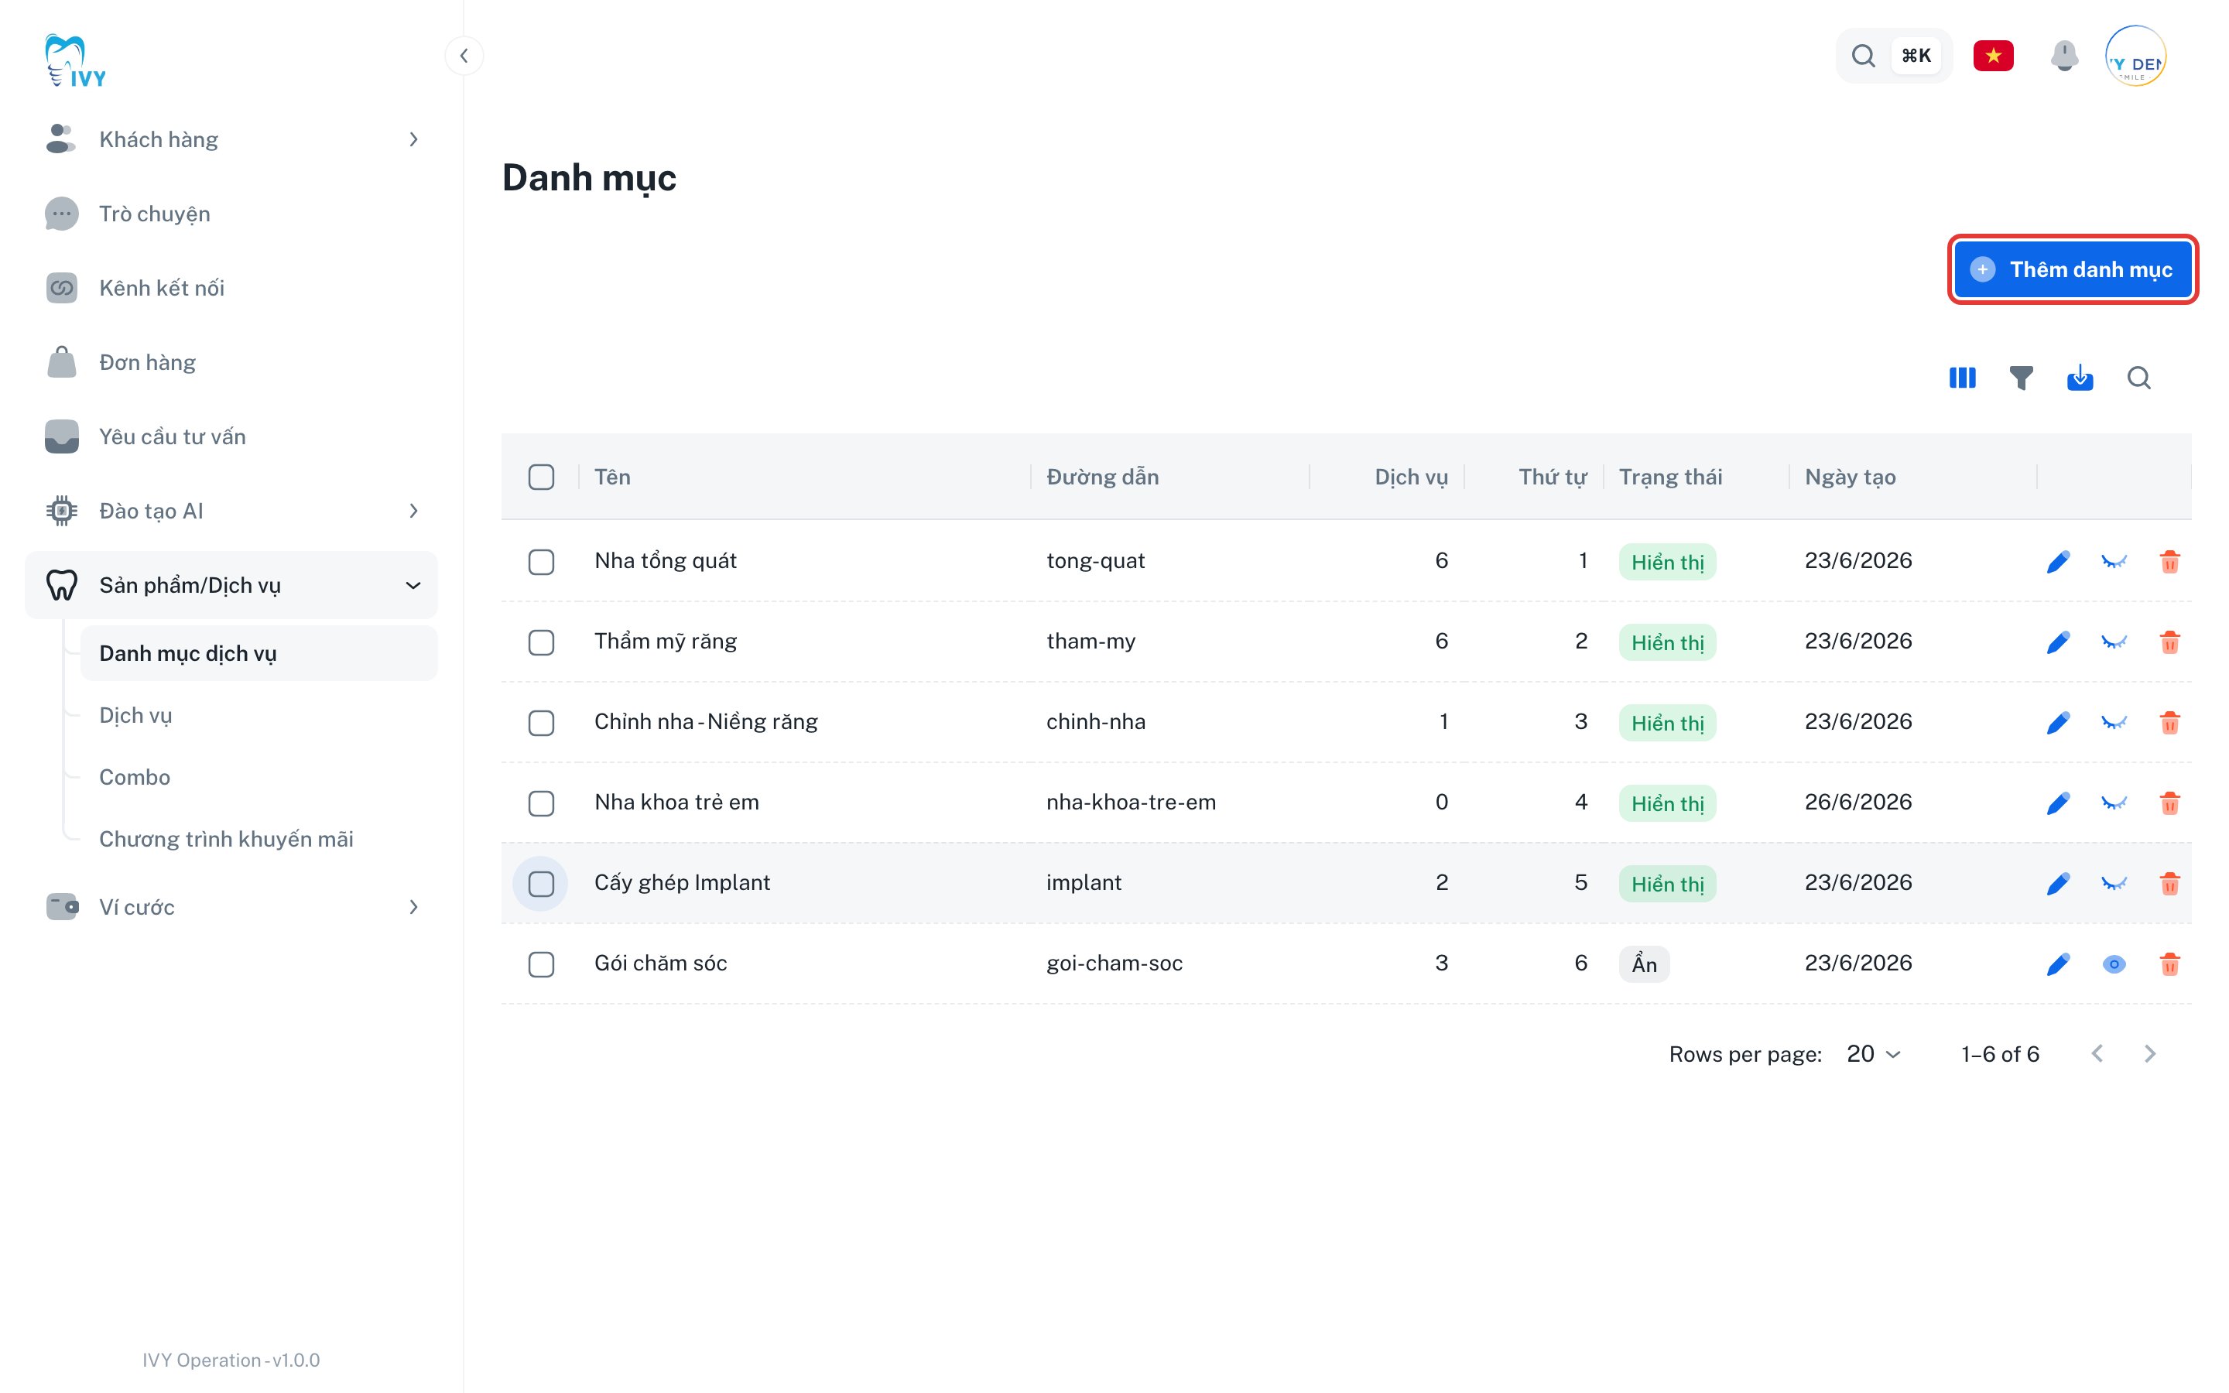The height and width of the screenshot is (1393, 2229).
Task: Select Combo submenu item
Action: pos(259,777)
